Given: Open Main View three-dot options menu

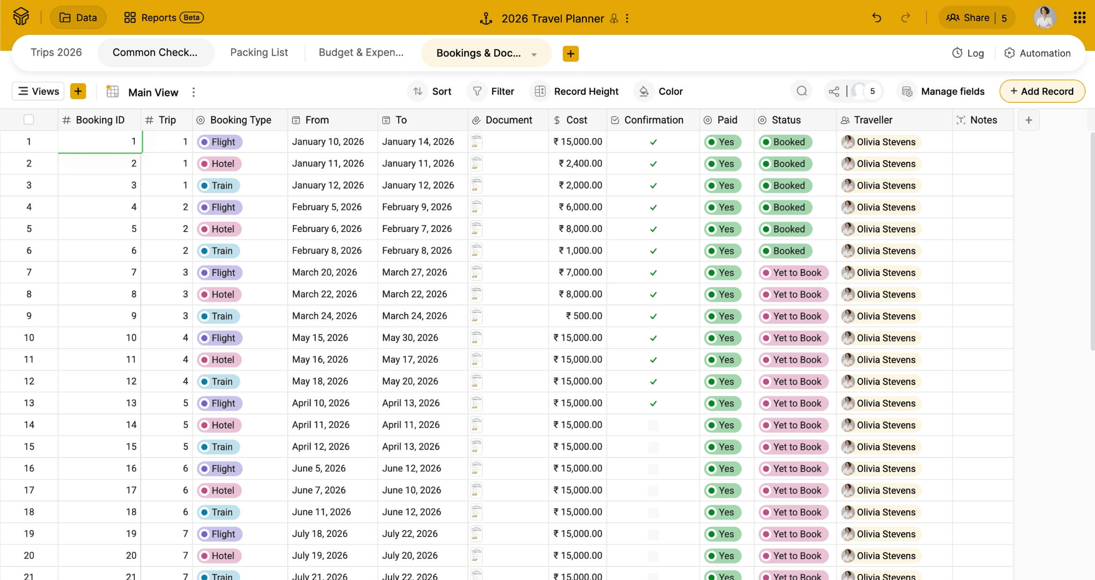Looking at the screenshot, I should (x=193, y=92).
